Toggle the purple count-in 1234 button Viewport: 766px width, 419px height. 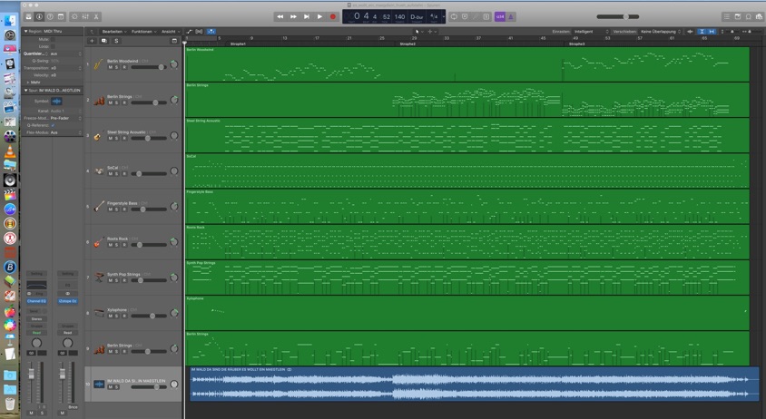click(x=500, y=16)
